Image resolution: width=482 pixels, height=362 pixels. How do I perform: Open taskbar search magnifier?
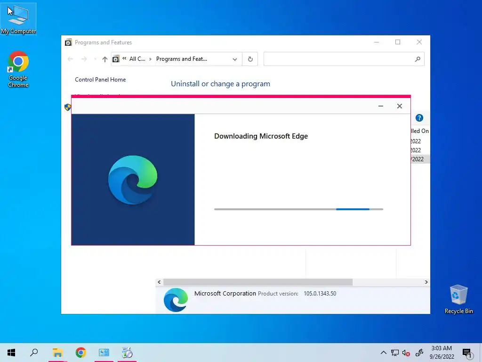click(x=34, y=353)
